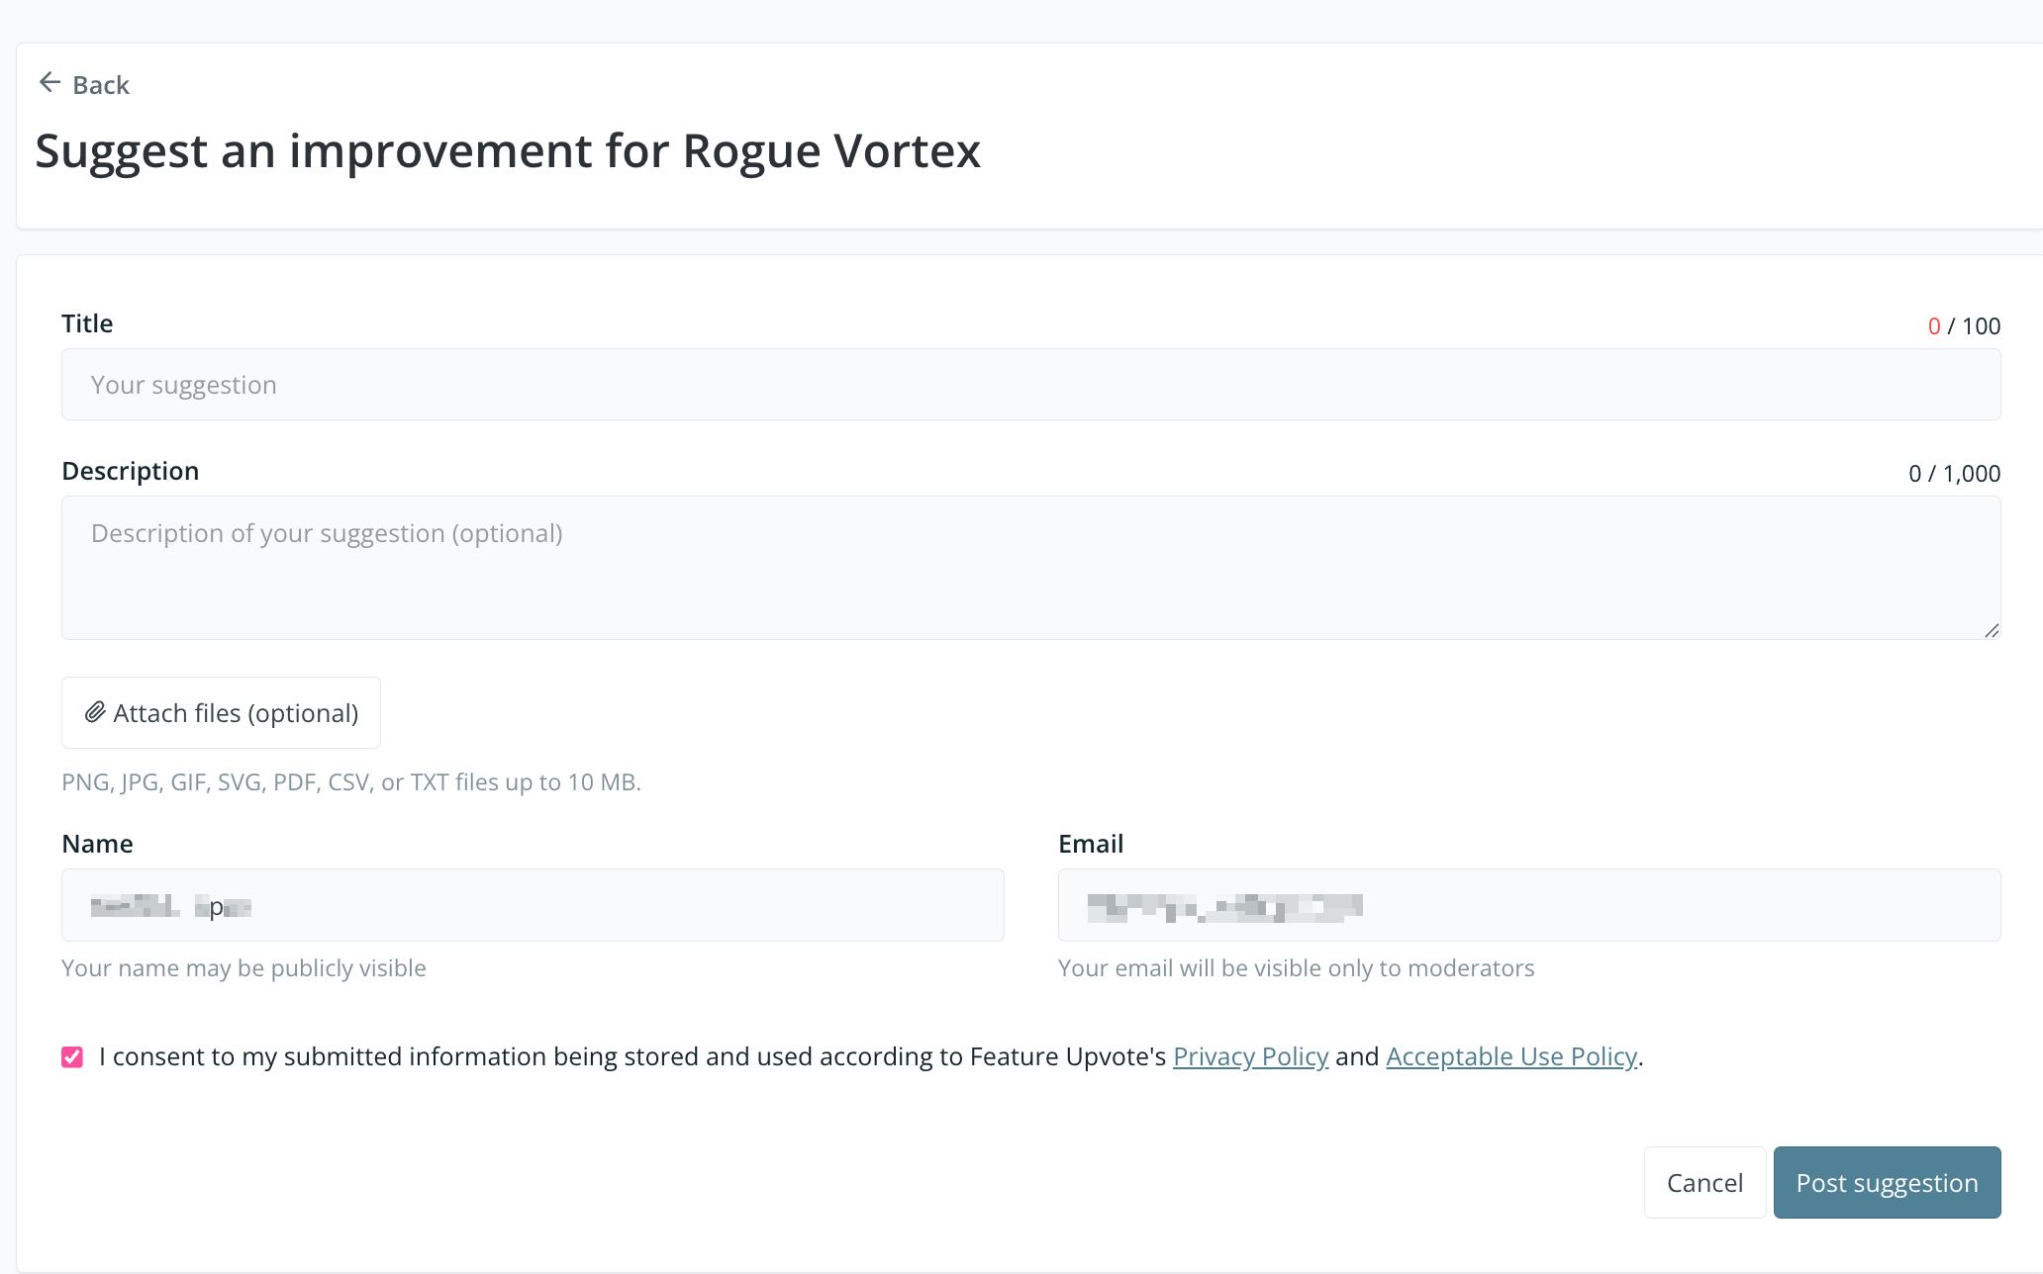Open the Acceptable Use Policy link
The height and width of the screenshot is (1274, 2043).
click(1510, 1057)
